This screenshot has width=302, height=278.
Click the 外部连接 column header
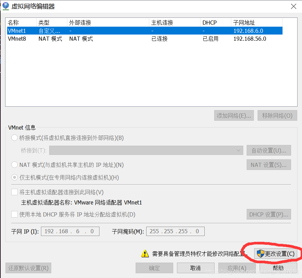pos(108,23)
